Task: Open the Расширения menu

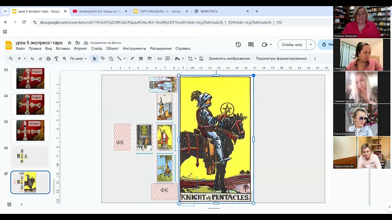Action: point(161,49)
